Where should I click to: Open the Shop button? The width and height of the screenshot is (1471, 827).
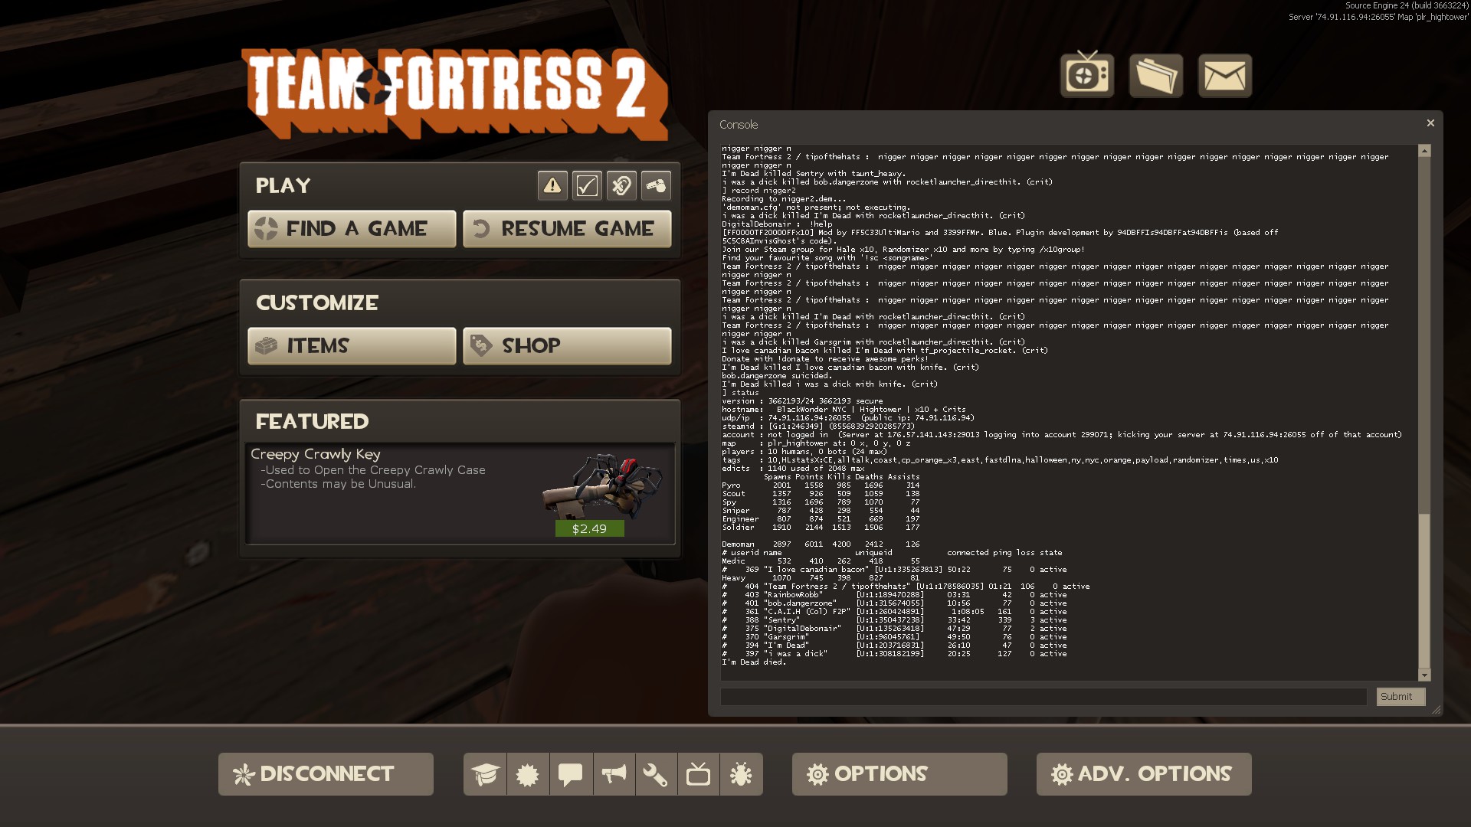pos(567,346)
